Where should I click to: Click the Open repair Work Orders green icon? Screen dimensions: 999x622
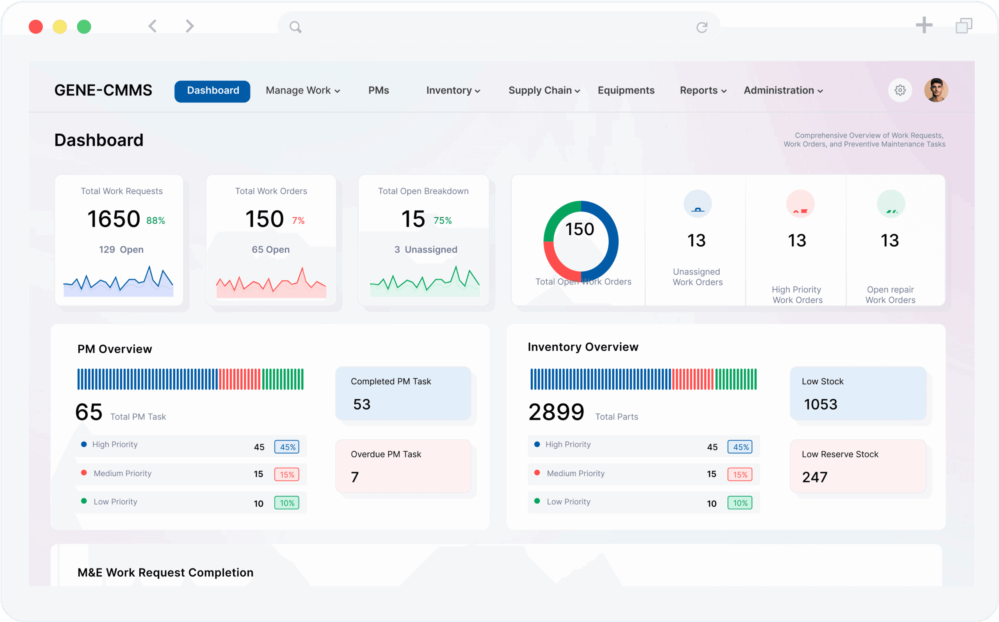[890, 204]
